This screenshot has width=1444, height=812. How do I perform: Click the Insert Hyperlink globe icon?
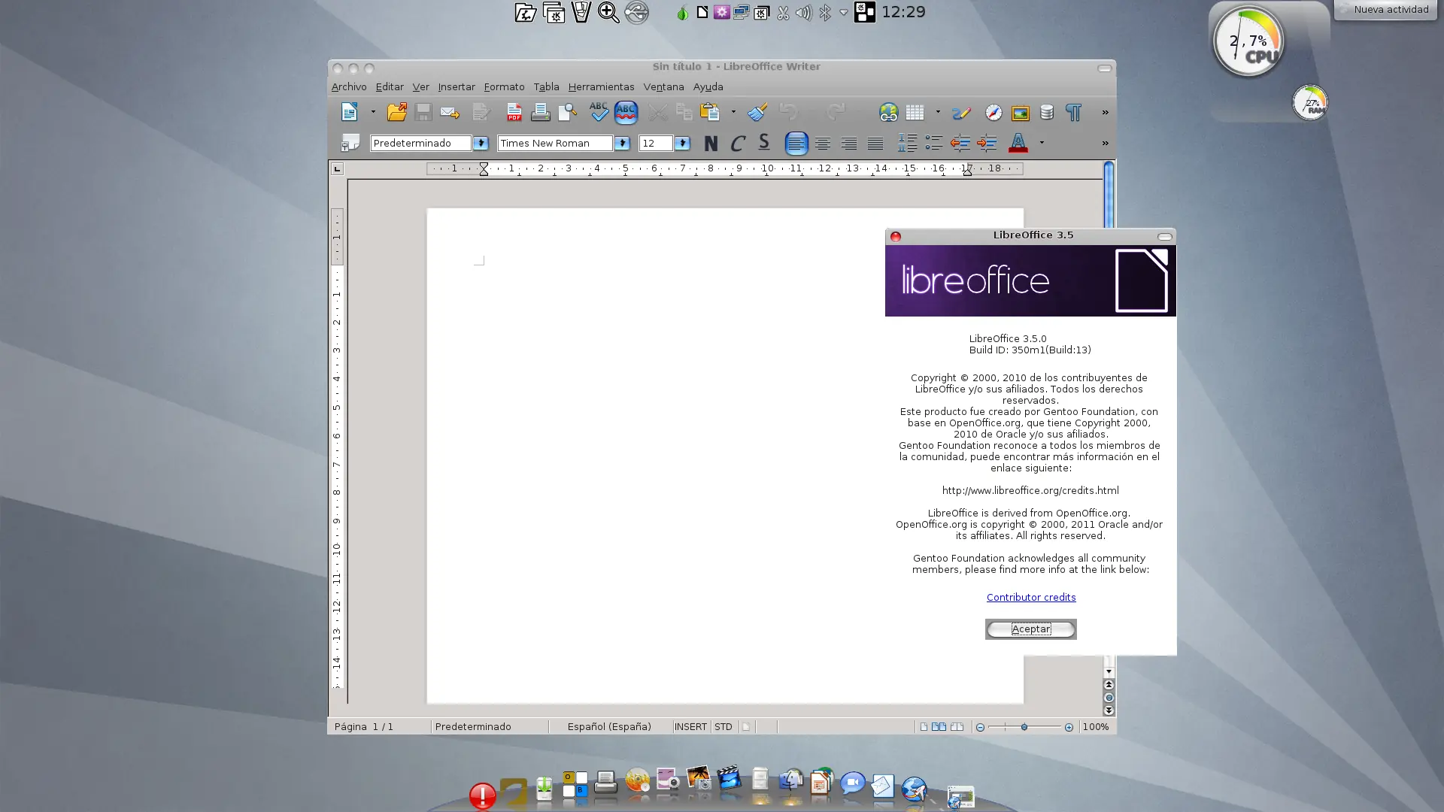(888, 113)
